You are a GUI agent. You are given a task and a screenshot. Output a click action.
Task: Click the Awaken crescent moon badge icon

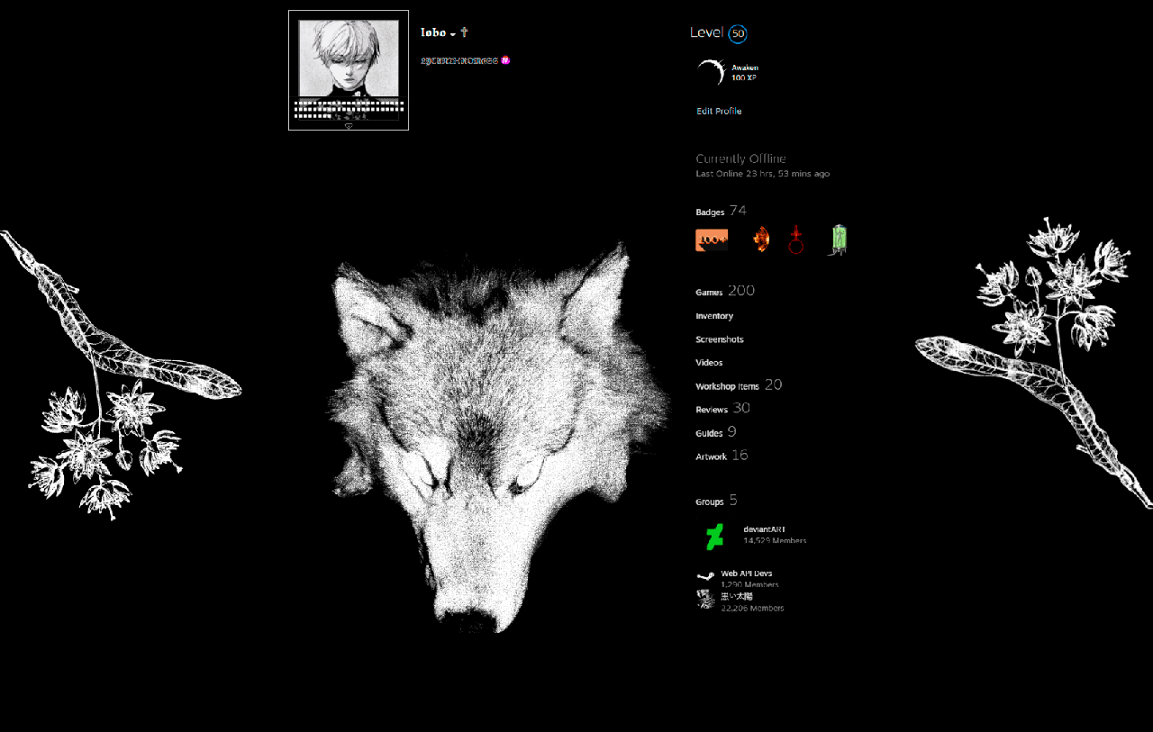[x=711, y=72]
